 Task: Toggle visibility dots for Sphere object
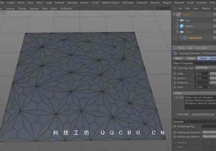coord(214,26)
